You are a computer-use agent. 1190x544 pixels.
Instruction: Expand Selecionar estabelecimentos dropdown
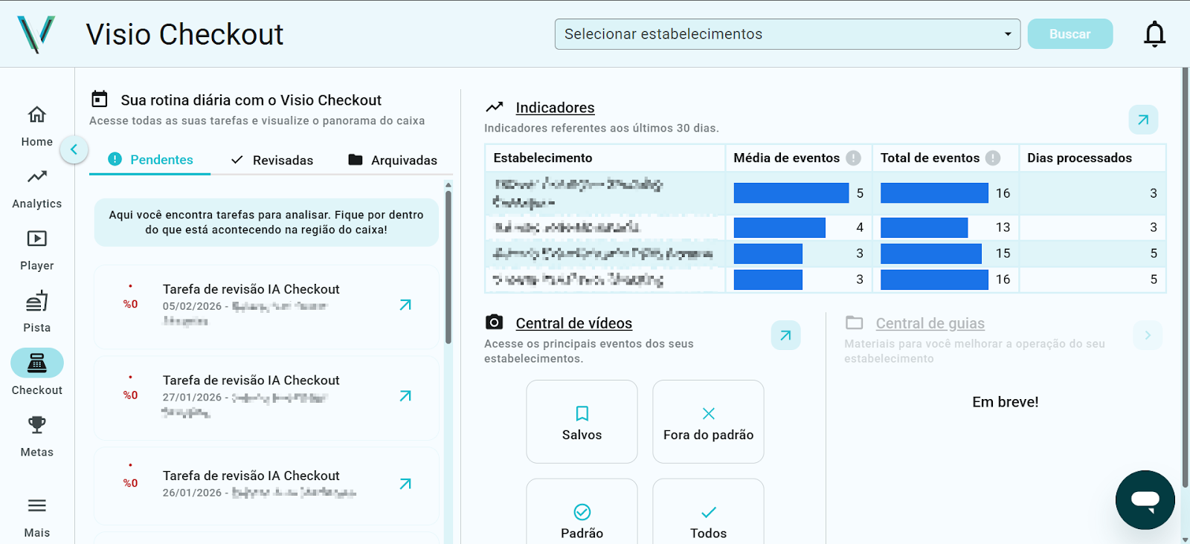787,34
